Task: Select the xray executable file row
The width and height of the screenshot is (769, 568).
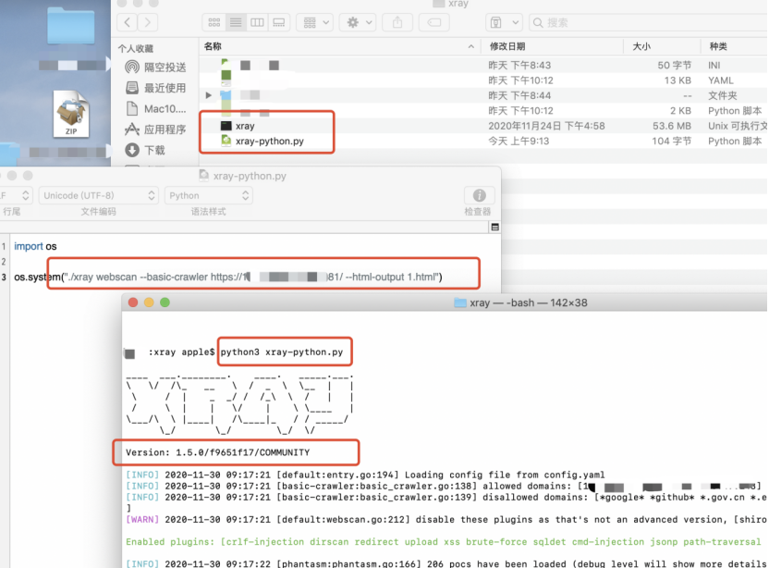Action: 483,126
